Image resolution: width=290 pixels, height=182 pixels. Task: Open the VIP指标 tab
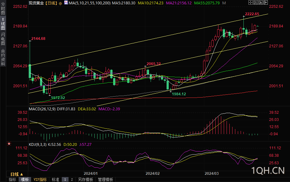click(40, 180)
